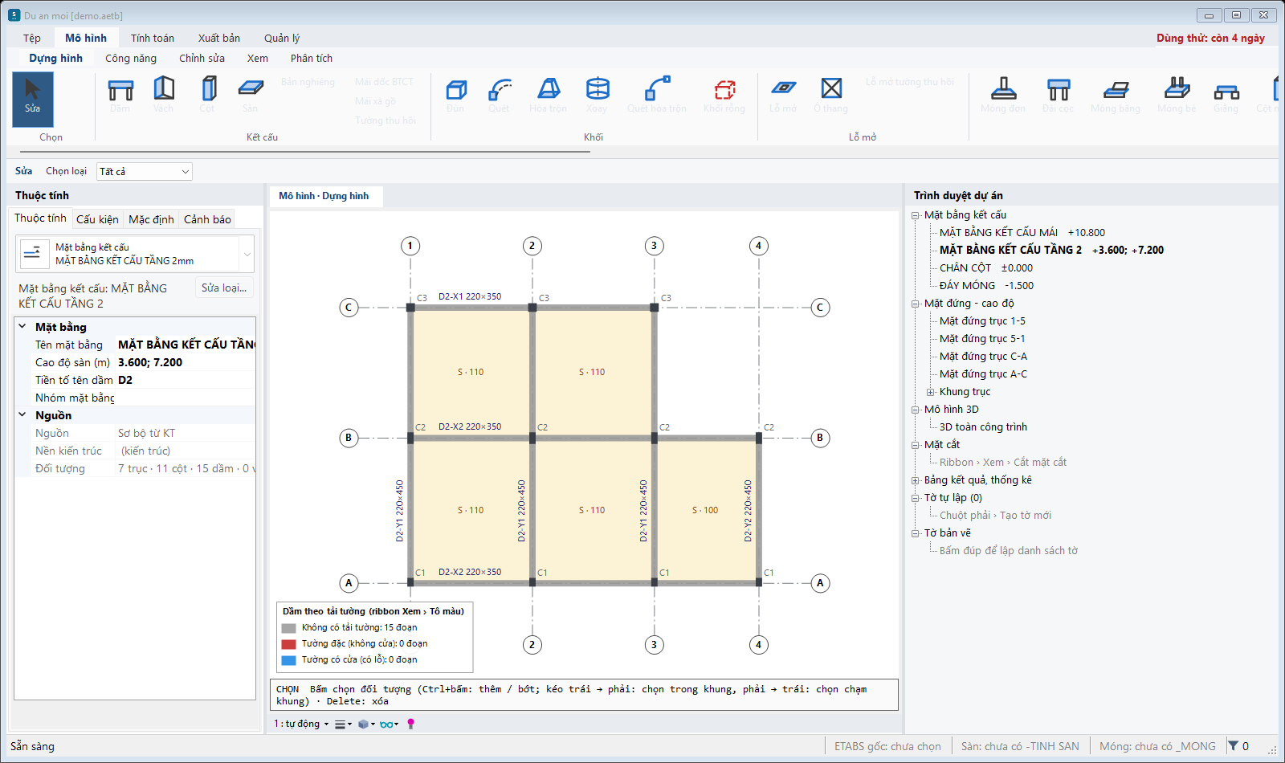This screenshot has height=763, width=1285.
Task: Expand Bảng kết quả, thống kê node
Action: click(x=915, y=480)
